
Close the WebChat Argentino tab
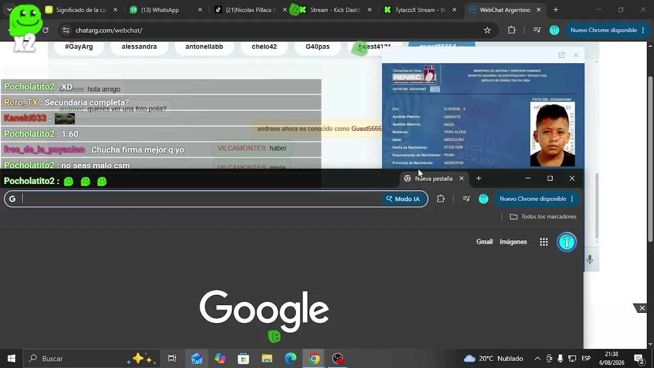click(539, 10)
